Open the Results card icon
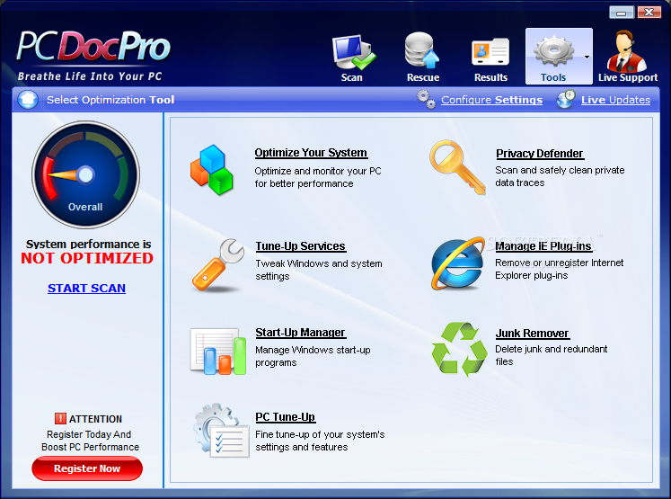671x499 pixels. (x=490, y=52)
